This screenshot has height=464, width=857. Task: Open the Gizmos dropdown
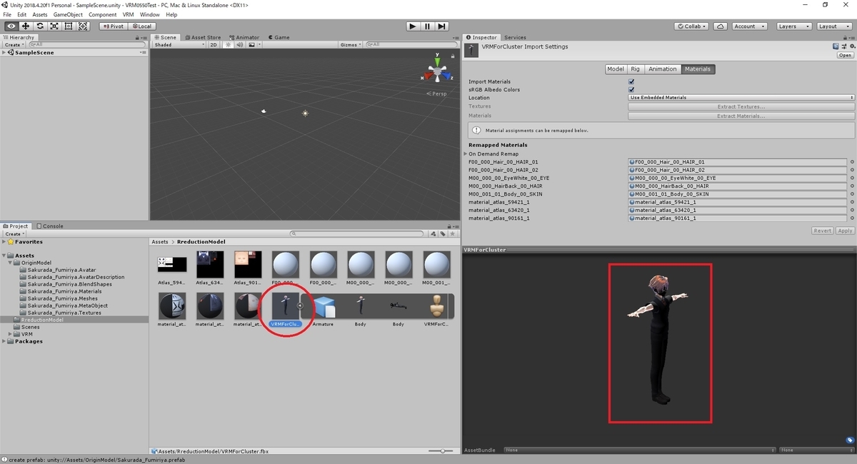point(351,45)
